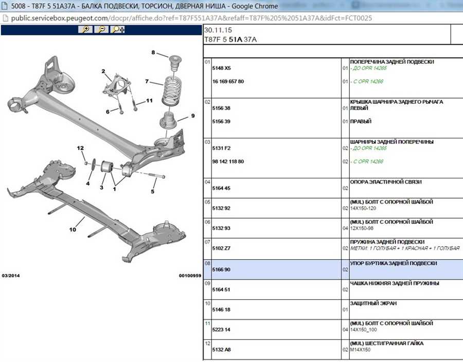The image size is (463, 362).
Task: Open part number 5166 90
Action: click(221, 269)
